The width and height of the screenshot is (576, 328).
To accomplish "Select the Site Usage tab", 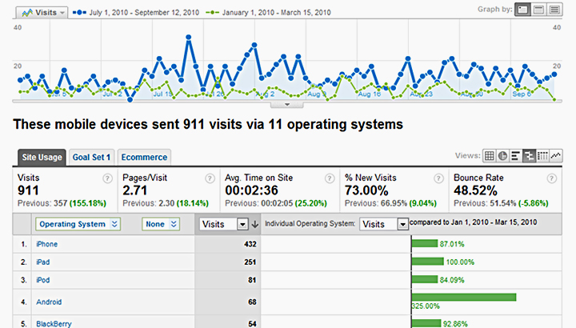I will point(42,158).
